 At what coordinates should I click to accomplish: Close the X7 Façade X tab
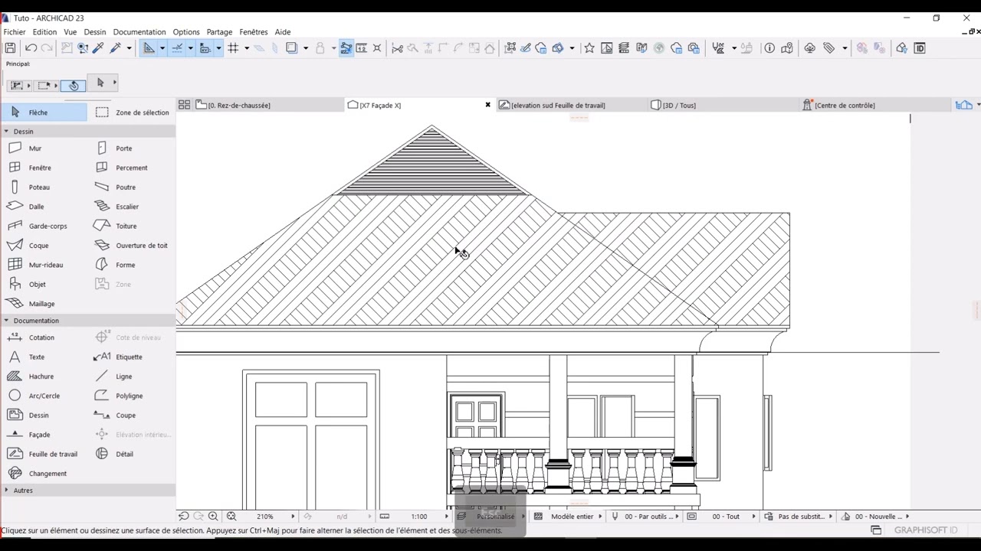(487, 105)
